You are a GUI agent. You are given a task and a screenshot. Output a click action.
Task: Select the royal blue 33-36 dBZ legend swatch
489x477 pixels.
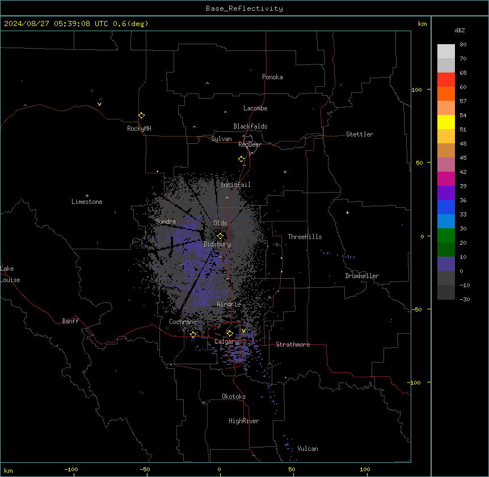[x=446, y=207]
